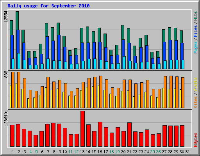Click day label '1' on x-axis
This screenshot has width=200, height=156.
tap(13, 152)
